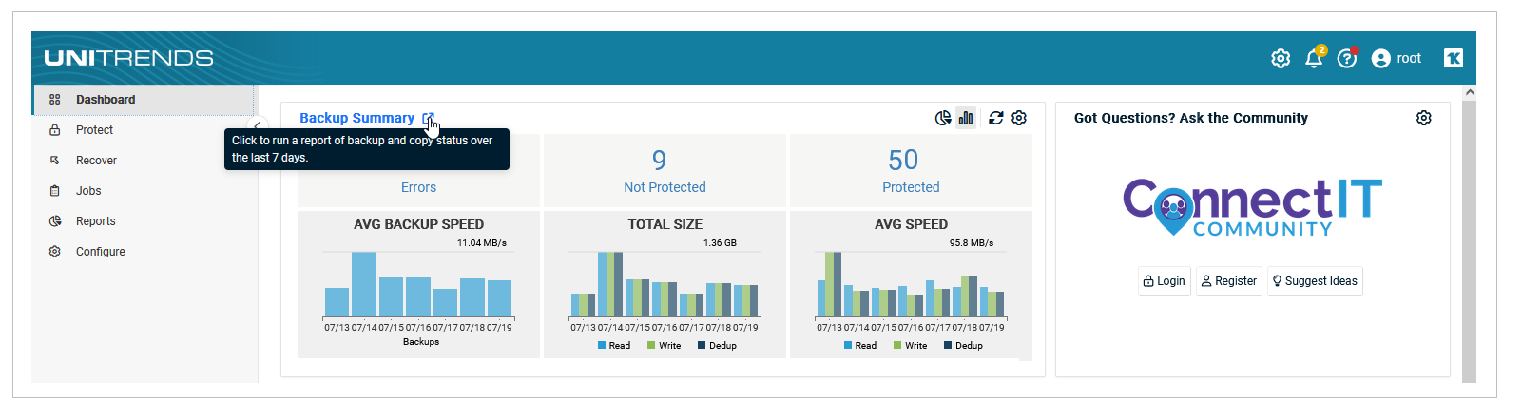This screenshot has width=1522, height=419.
Task: Open global settings gear in header
Action: tap(1281, 59)
